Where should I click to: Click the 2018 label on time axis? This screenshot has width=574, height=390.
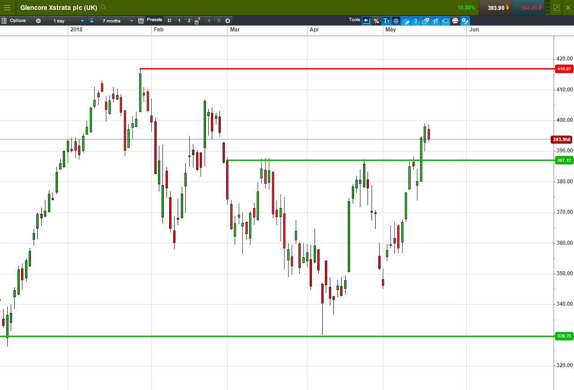coord(77,30)
